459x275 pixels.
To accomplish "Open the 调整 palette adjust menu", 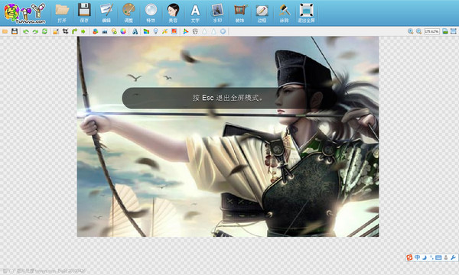I will click(129, 13).
